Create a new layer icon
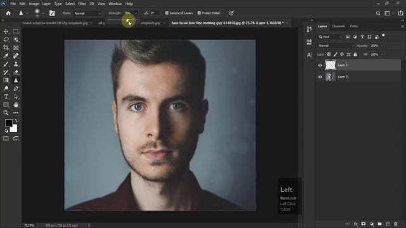 (388, 224)
